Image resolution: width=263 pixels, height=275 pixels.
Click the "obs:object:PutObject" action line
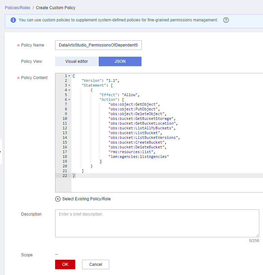(x=134, y=109)
